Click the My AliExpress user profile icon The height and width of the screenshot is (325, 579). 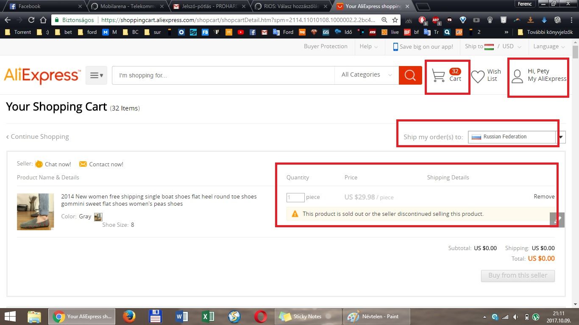pyautogui.click(x=517, y=76)
